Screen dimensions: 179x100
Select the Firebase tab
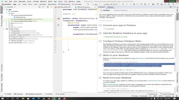[110, 7]
